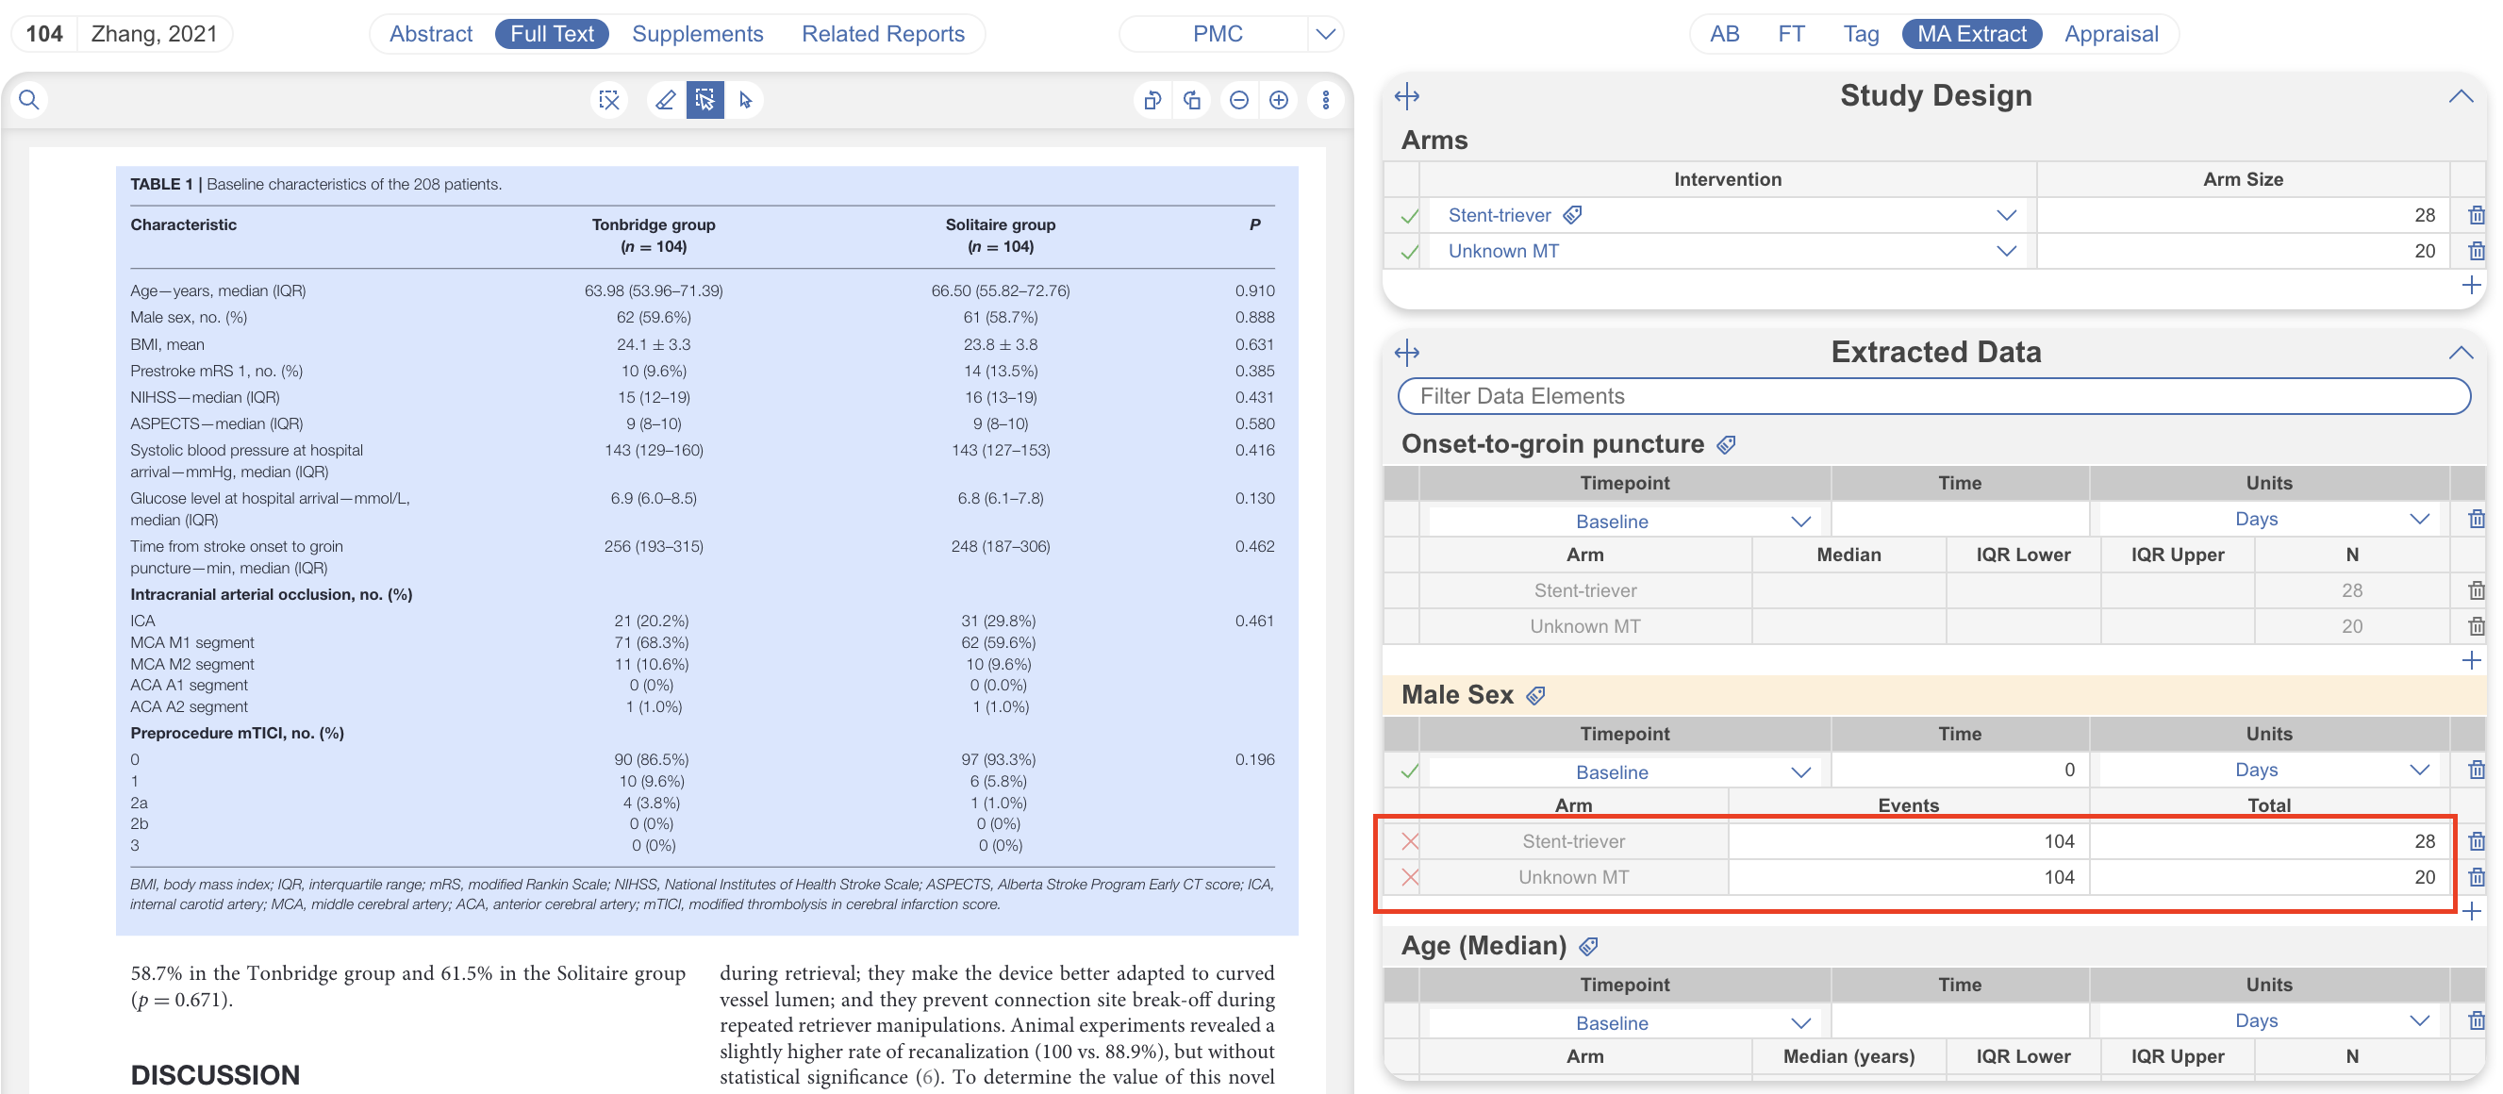Activate the area selection tool
Viewport: 2503px width, 1094px height.
704,100
